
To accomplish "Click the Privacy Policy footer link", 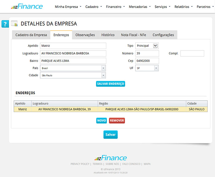I will [80, 164].
